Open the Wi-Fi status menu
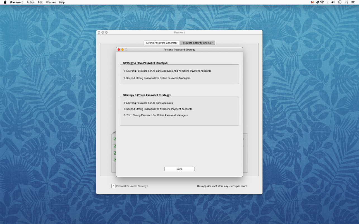 (322, 2)
